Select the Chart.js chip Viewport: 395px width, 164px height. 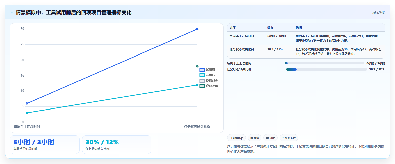point(236,138)
